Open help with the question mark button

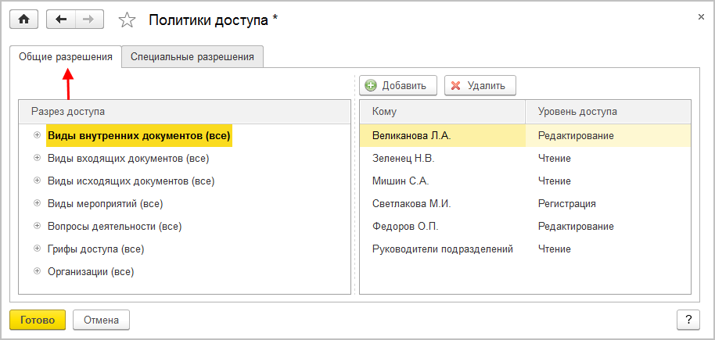688,320
